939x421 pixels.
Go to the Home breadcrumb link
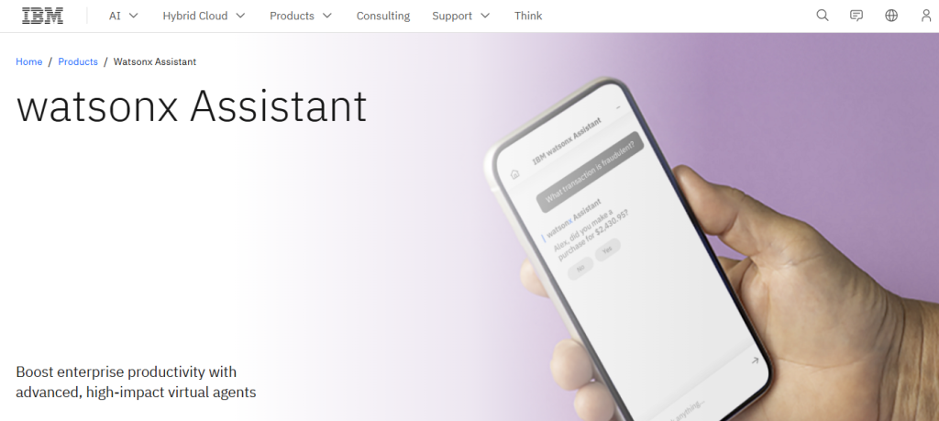point(28,61)
